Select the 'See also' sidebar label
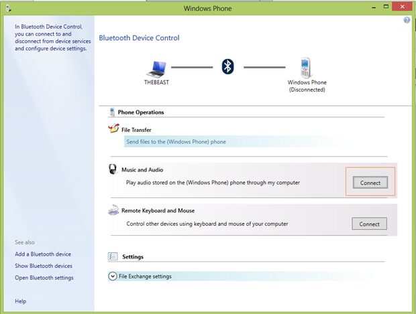 point(25,242)
